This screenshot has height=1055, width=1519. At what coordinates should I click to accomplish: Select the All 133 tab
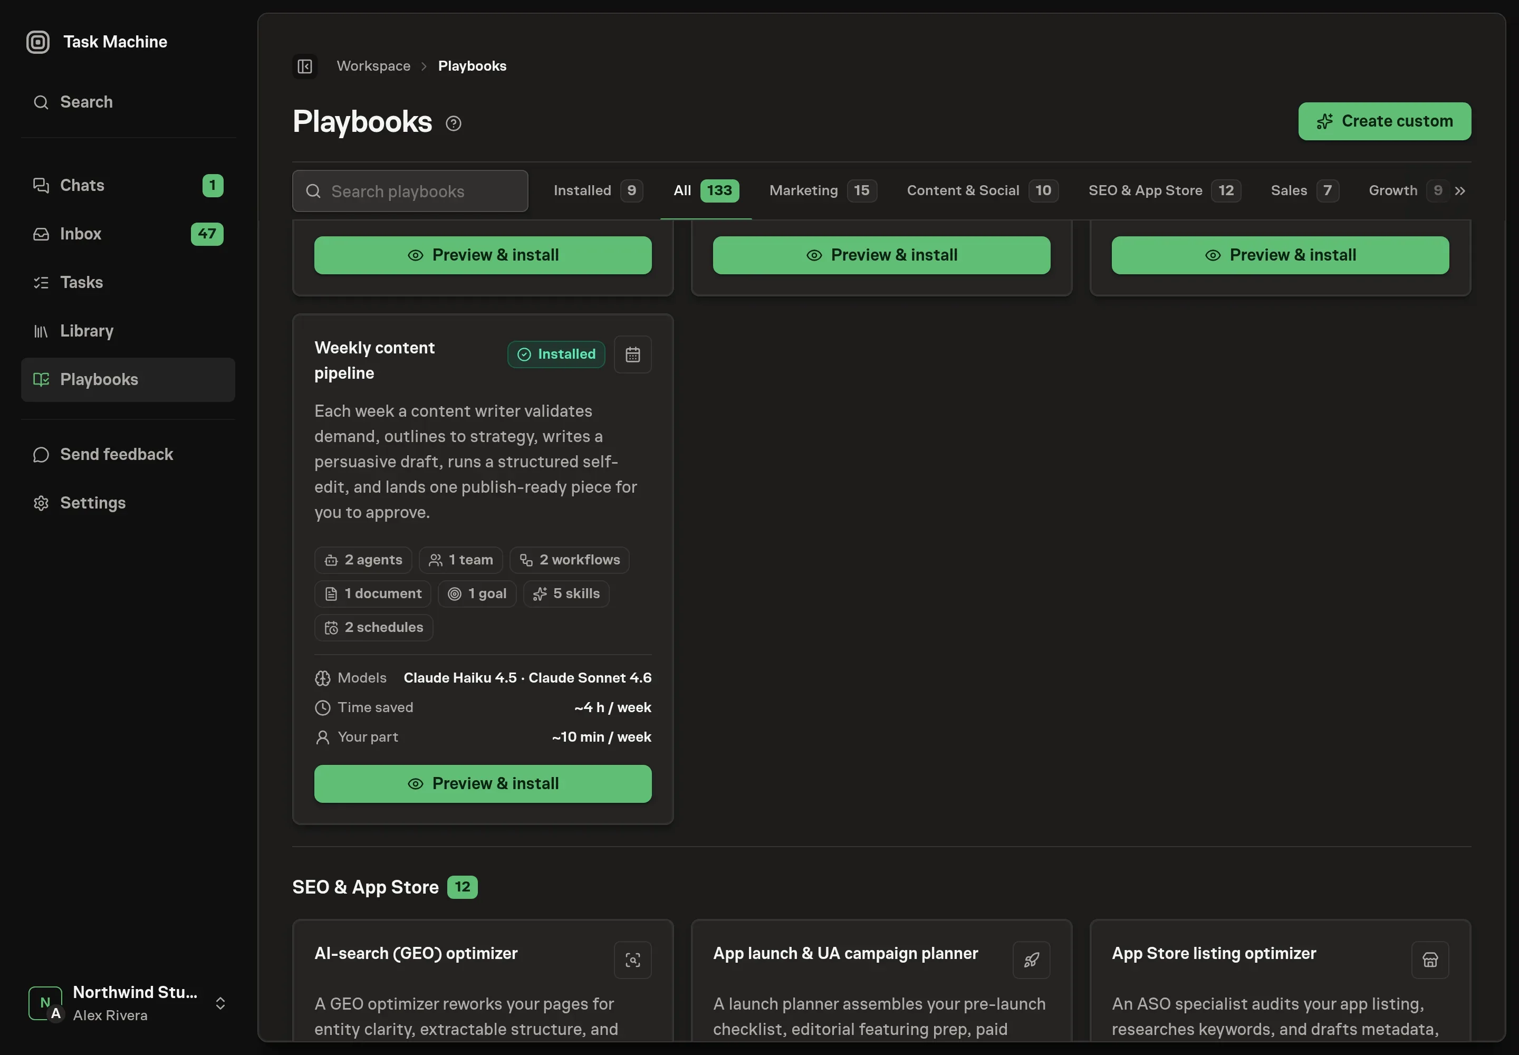[x=706, y=191]
